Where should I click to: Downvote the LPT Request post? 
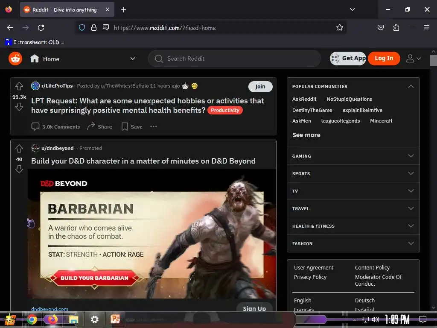click(x=19, y=107)
